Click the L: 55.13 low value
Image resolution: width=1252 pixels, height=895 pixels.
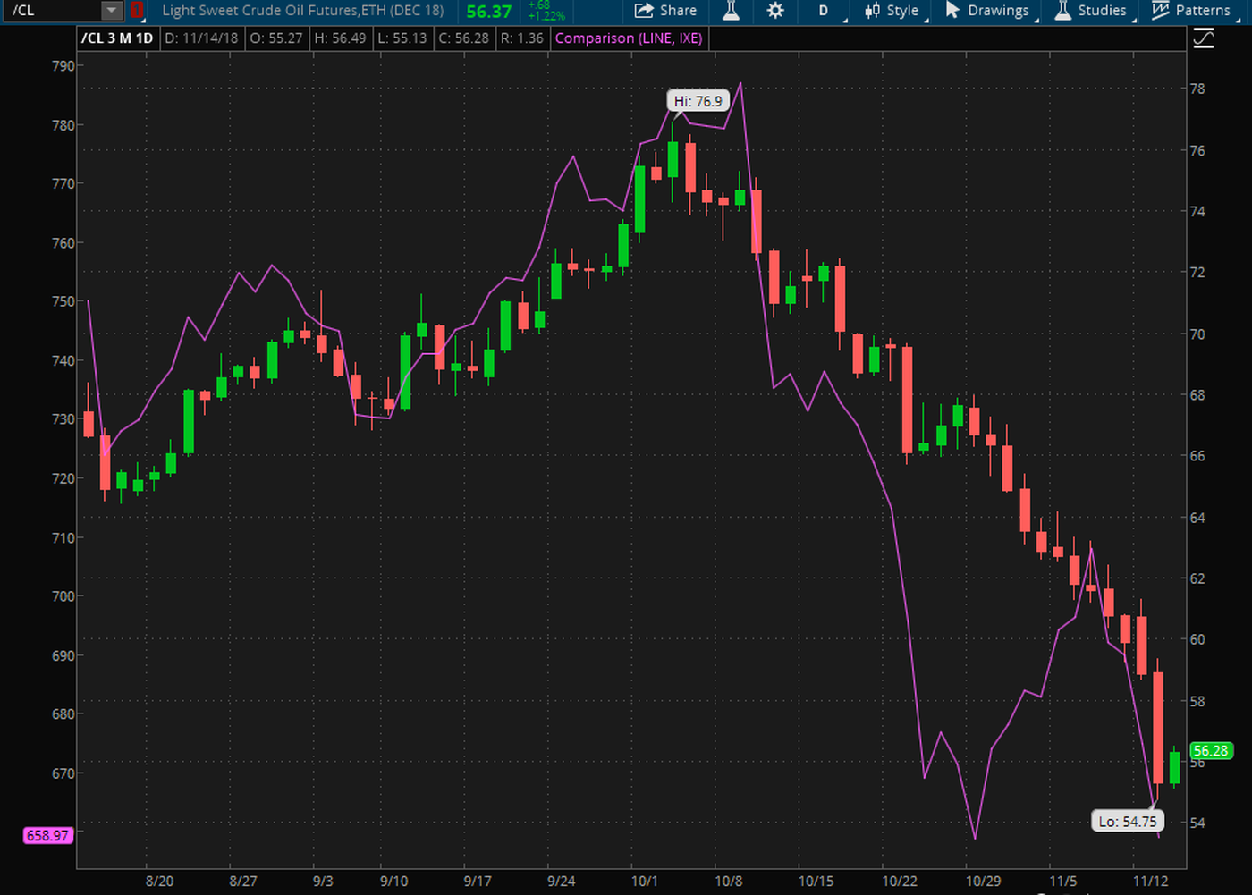(402, 38)
